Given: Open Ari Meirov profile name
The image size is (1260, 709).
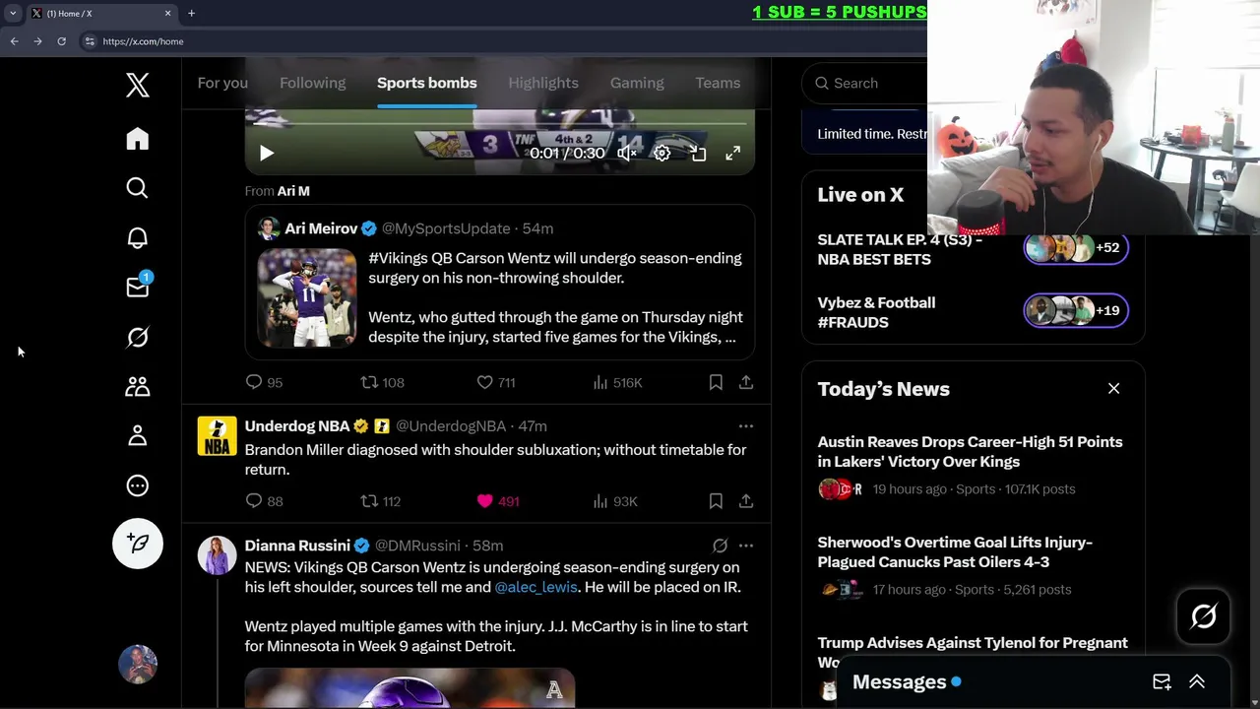Looking at the screenshot, I should [321, 228].
